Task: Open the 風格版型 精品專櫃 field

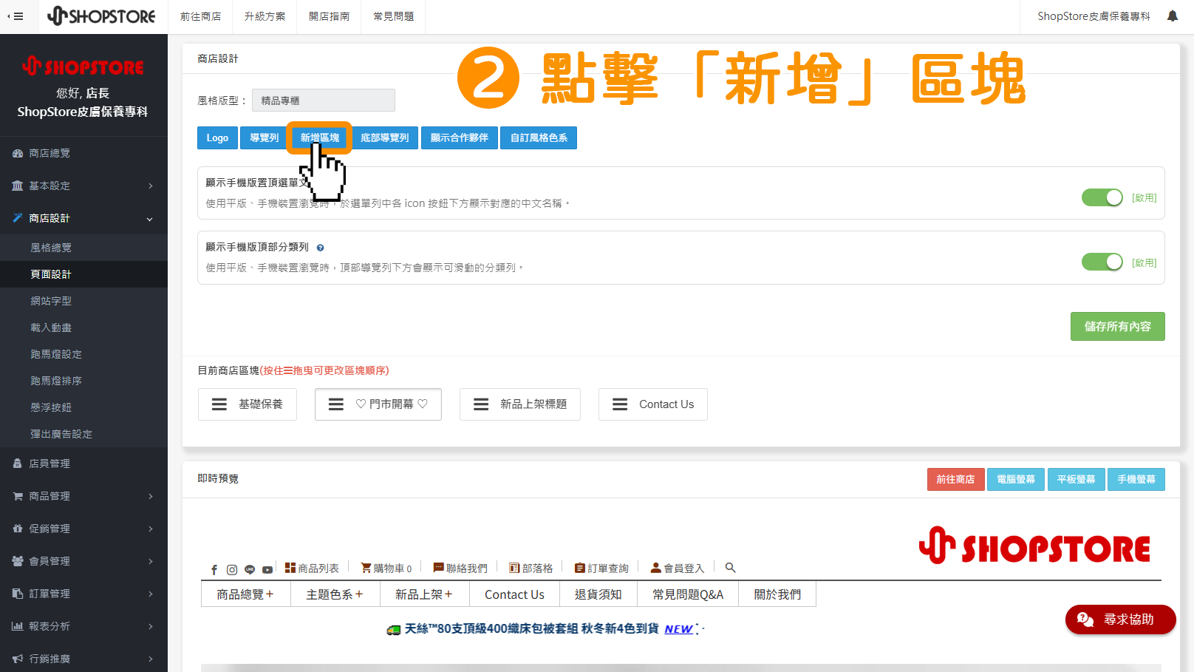Action: 324,101
